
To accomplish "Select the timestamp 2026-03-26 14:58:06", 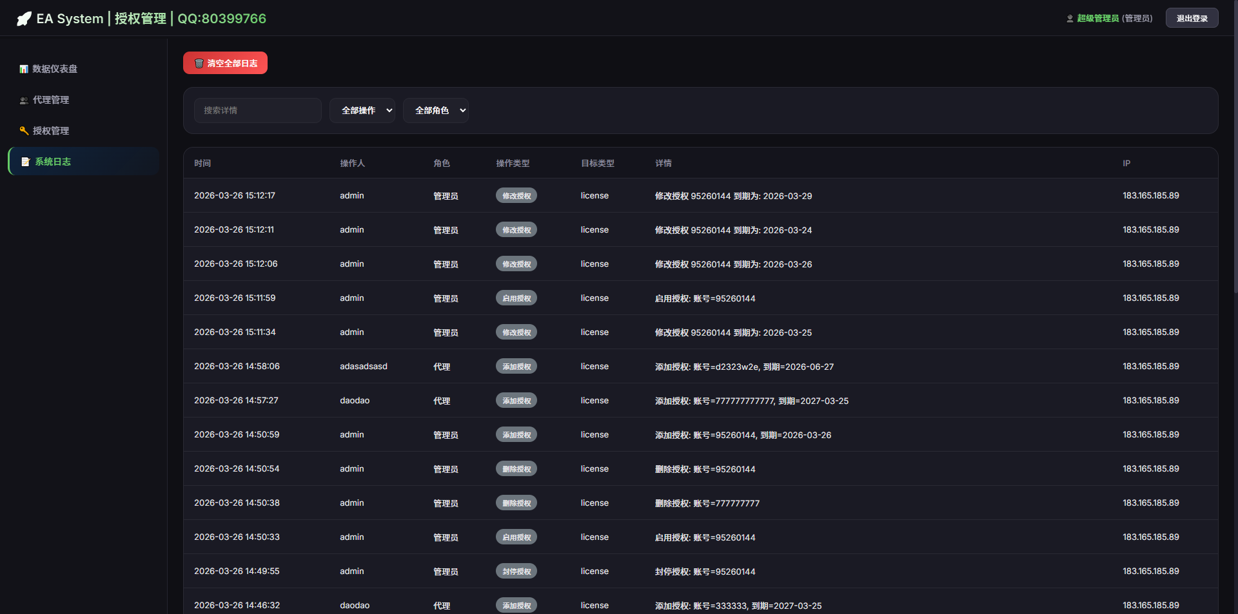I will pyautogui.click(x=237, y=366).
